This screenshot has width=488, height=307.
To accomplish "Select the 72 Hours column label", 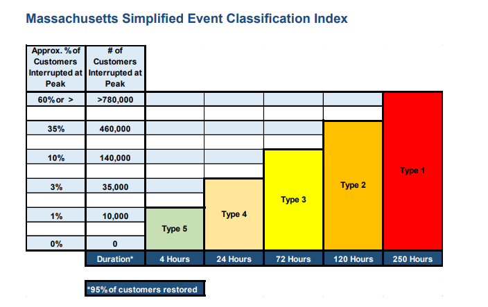I will click(x=293, y=258).
